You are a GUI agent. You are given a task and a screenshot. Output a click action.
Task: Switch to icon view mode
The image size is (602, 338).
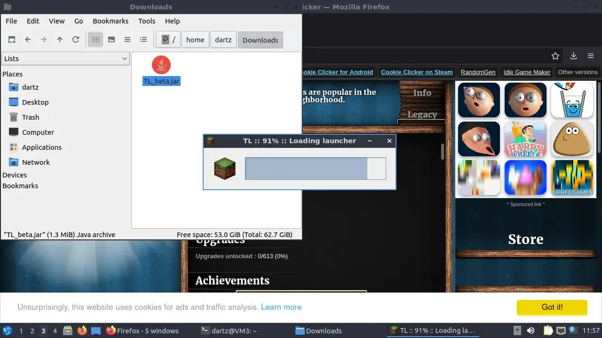point(95,40)
